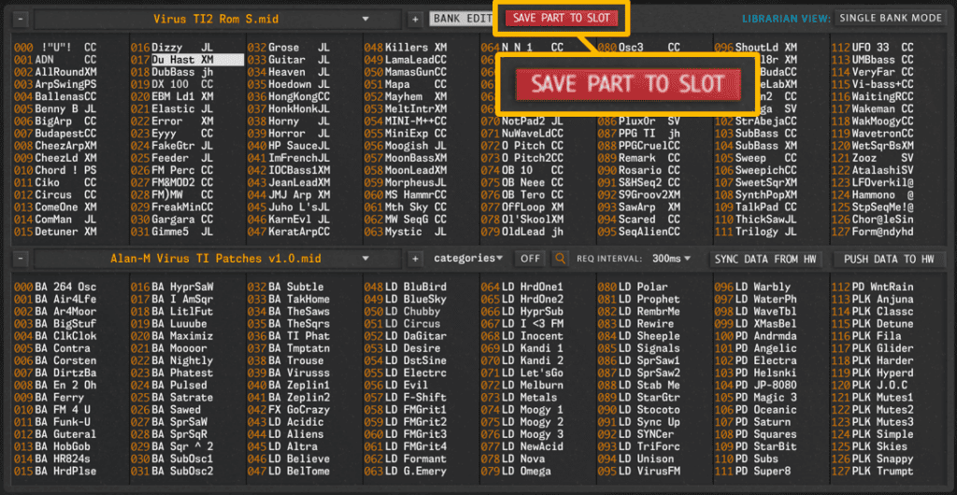The height and width of the screenshot is (495, 957).
Task: Select patch LD BluBird
Action: (x=406, y=287)
